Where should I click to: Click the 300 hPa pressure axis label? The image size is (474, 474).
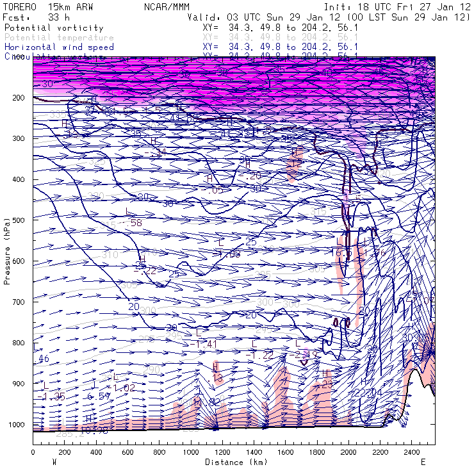tap(19, 138)
